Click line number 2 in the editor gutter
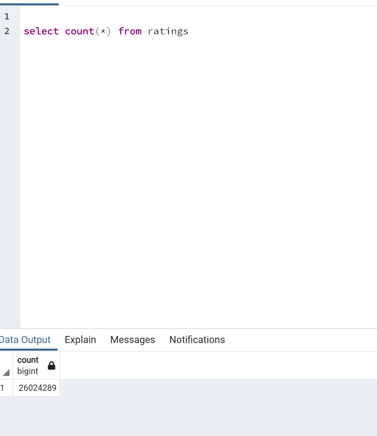This screenshot has height=436, width=377. pos(6,31)
